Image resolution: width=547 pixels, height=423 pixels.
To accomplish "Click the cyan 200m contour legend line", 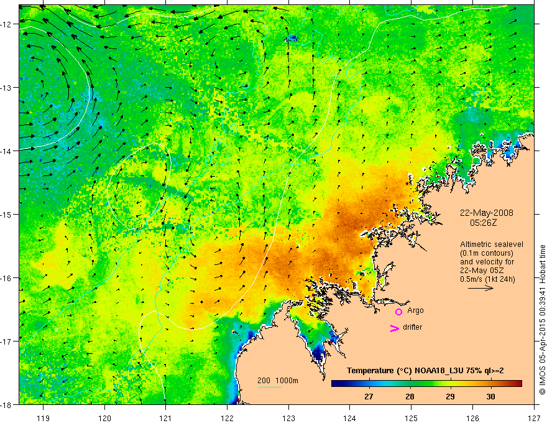I will 269,387.
